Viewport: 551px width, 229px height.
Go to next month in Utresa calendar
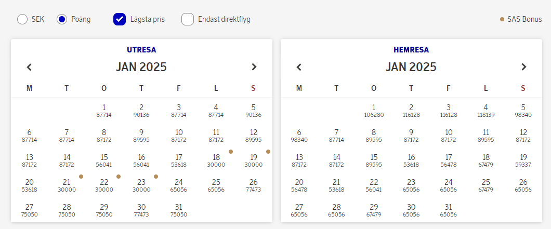pos(254,67)
